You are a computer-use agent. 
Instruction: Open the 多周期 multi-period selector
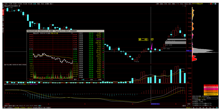coord(47,4)
